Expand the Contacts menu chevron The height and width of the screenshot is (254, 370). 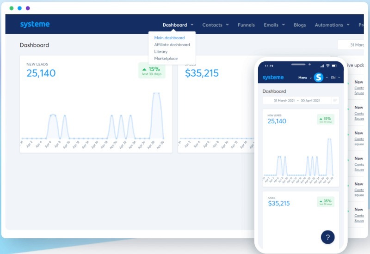(228, 25)
